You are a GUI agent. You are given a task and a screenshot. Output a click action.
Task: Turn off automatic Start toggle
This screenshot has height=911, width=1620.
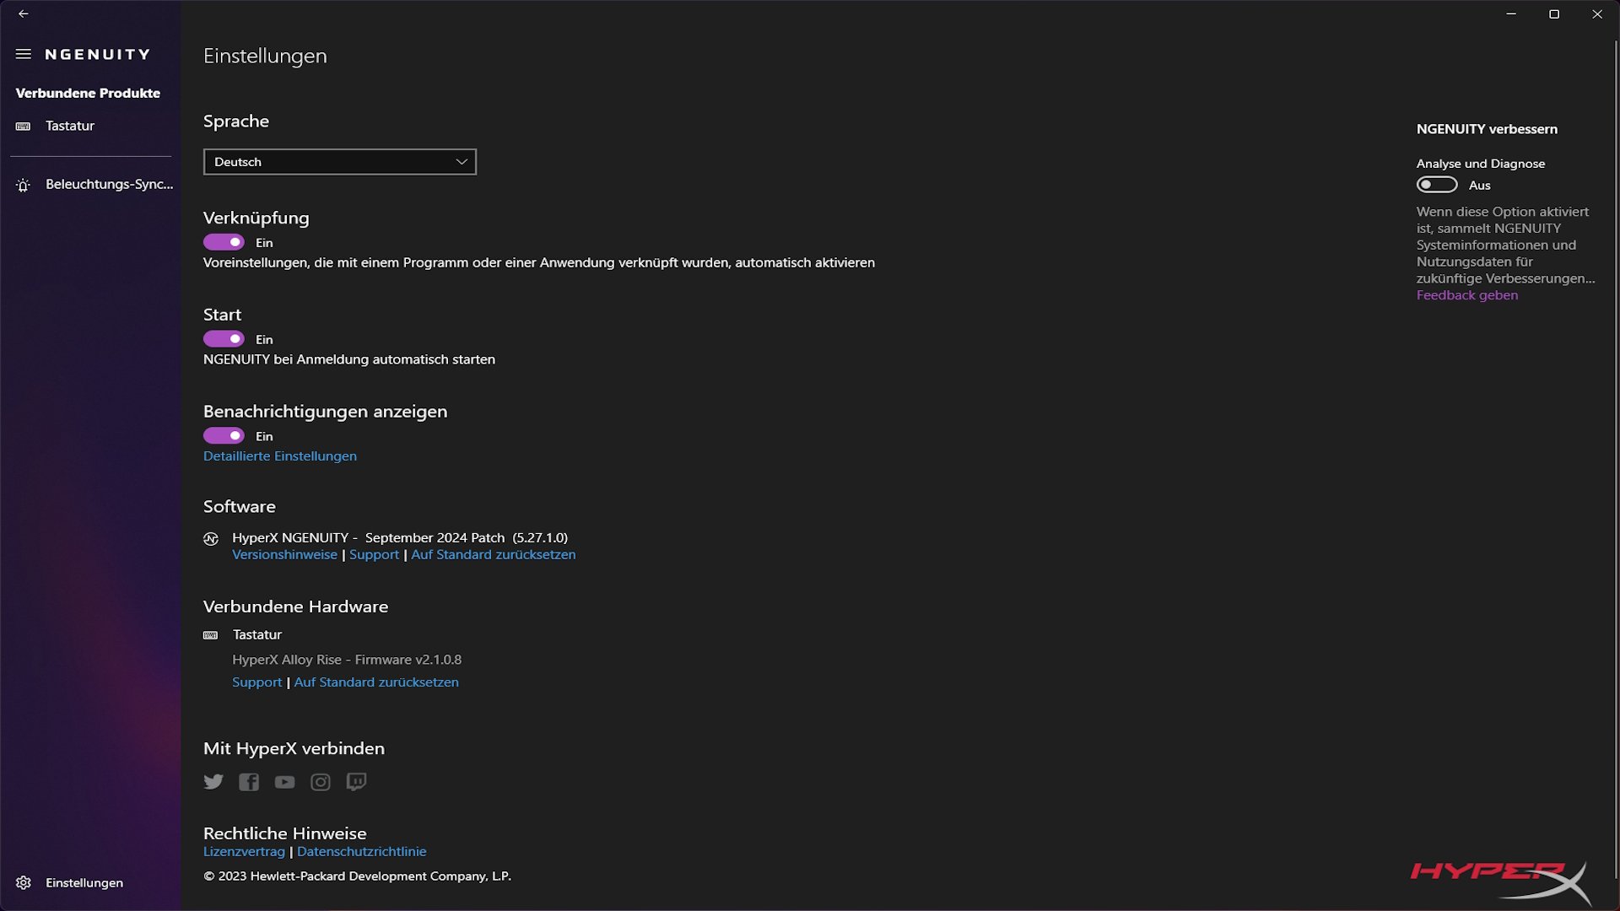click(x=224, y=339)
